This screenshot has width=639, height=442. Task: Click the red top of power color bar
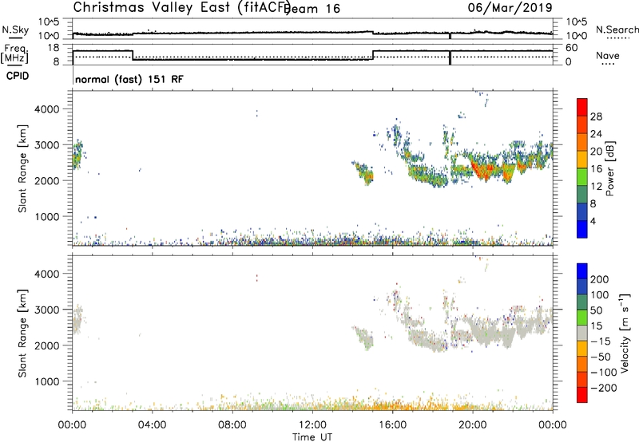tap(582, 107)
